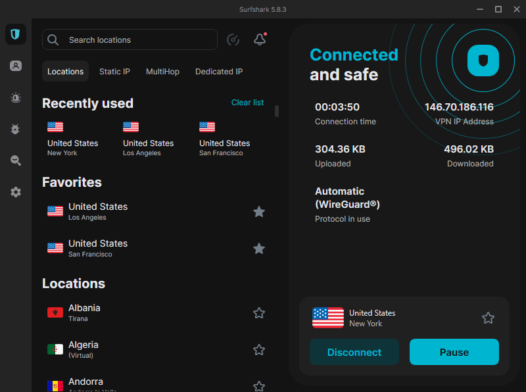Click the Albania flag icon
The image size is (526, 392).
tap(55, 312)
